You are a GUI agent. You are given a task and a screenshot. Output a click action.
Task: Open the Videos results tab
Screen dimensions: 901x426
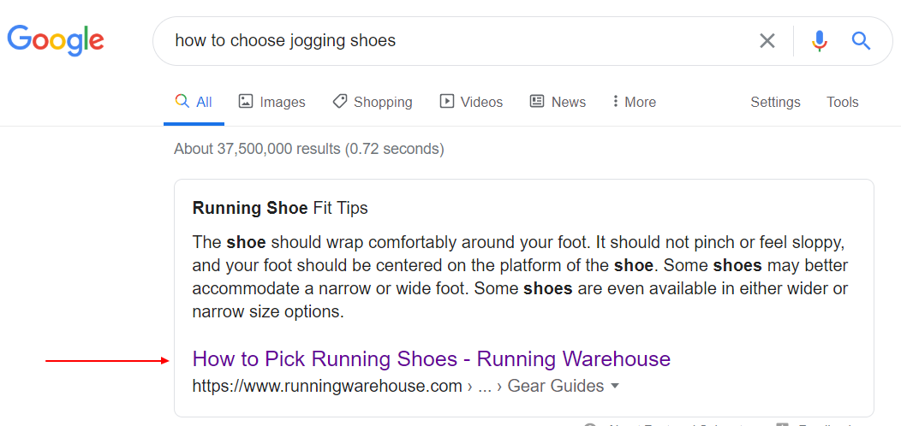(x=471, y=102)
